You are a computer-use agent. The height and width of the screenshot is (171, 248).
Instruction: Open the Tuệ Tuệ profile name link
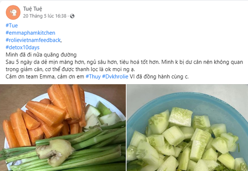coord(33,9)
